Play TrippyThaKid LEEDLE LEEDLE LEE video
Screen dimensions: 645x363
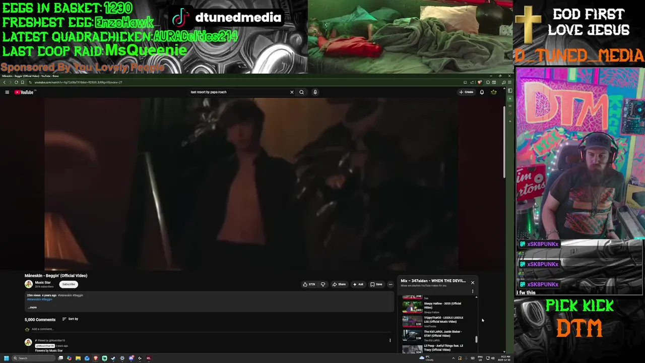tap(433, 321)
